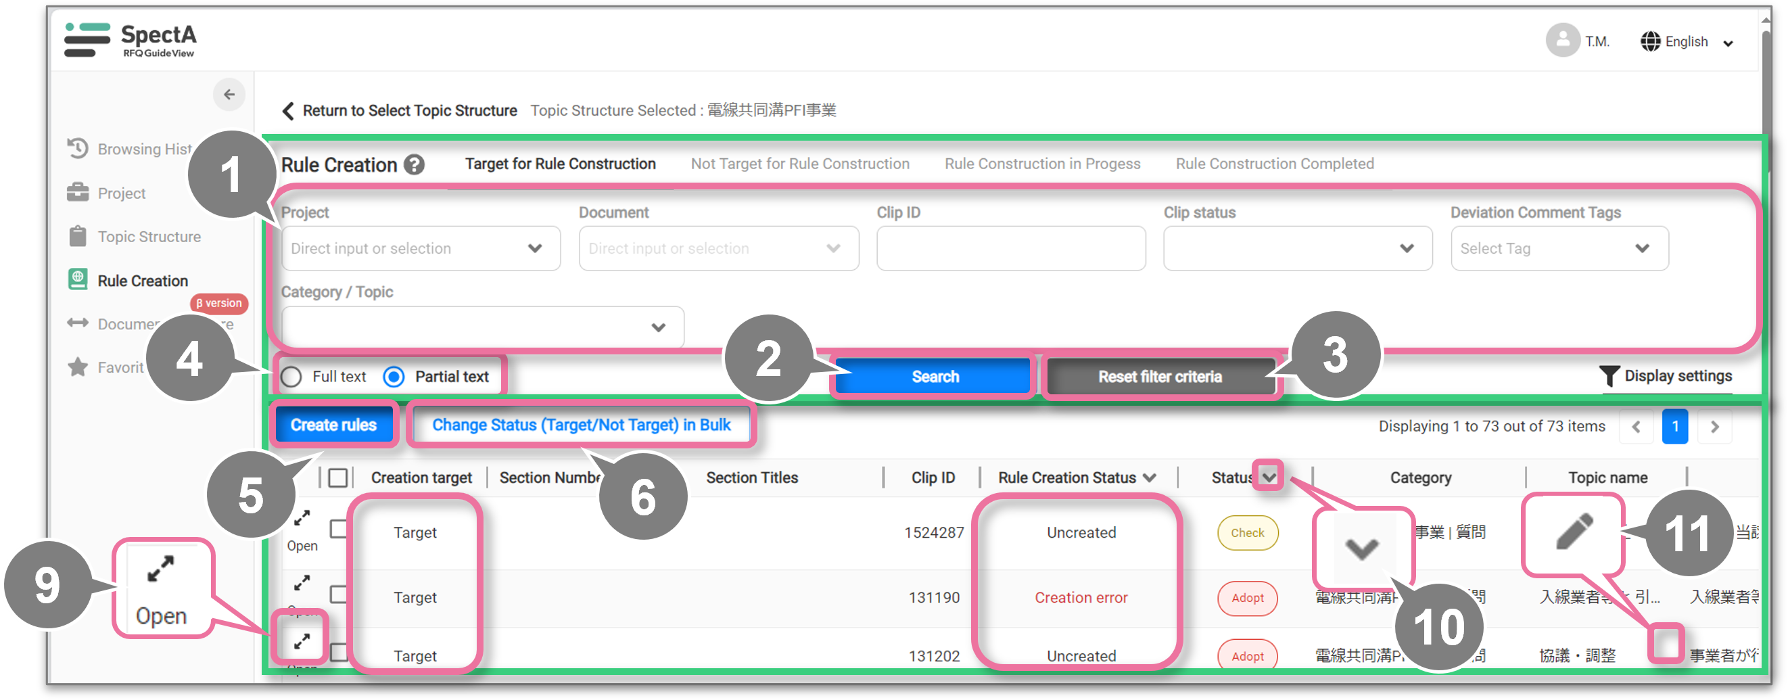
Task: Open Browsing History from the sidebar icon
Action: pos(78,149)
